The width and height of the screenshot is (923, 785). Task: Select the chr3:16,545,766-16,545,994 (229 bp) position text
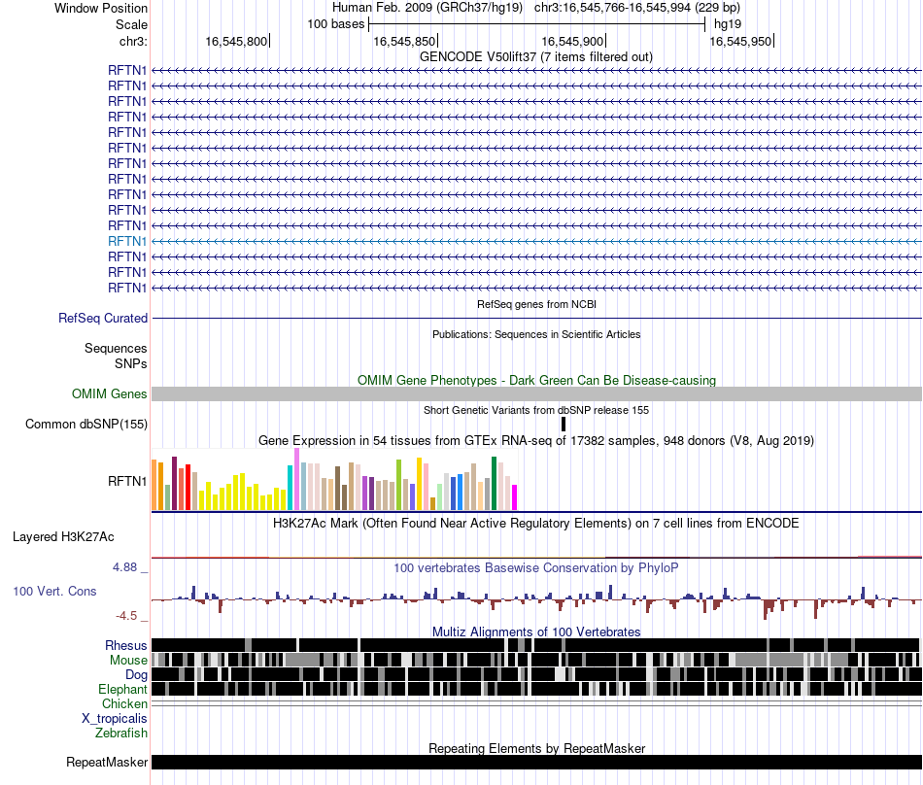tap(637, 8)
